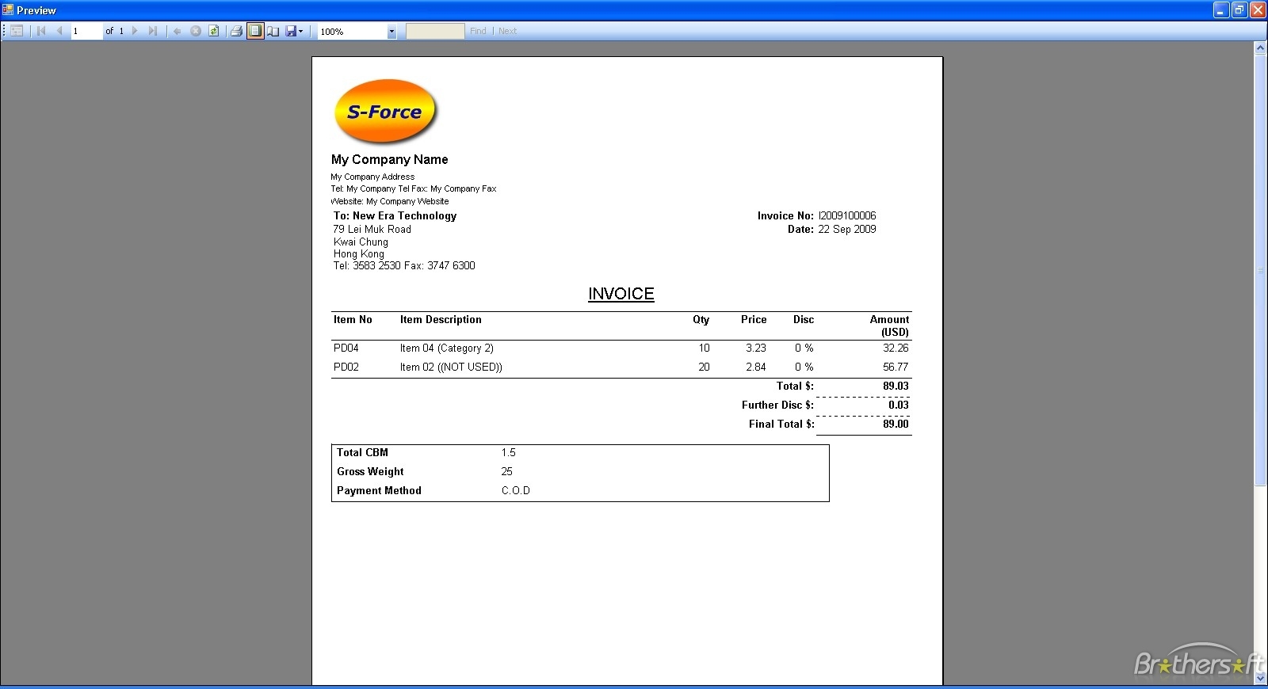
Task: Toggle the document map icon
Action: [x=17, y=31]
